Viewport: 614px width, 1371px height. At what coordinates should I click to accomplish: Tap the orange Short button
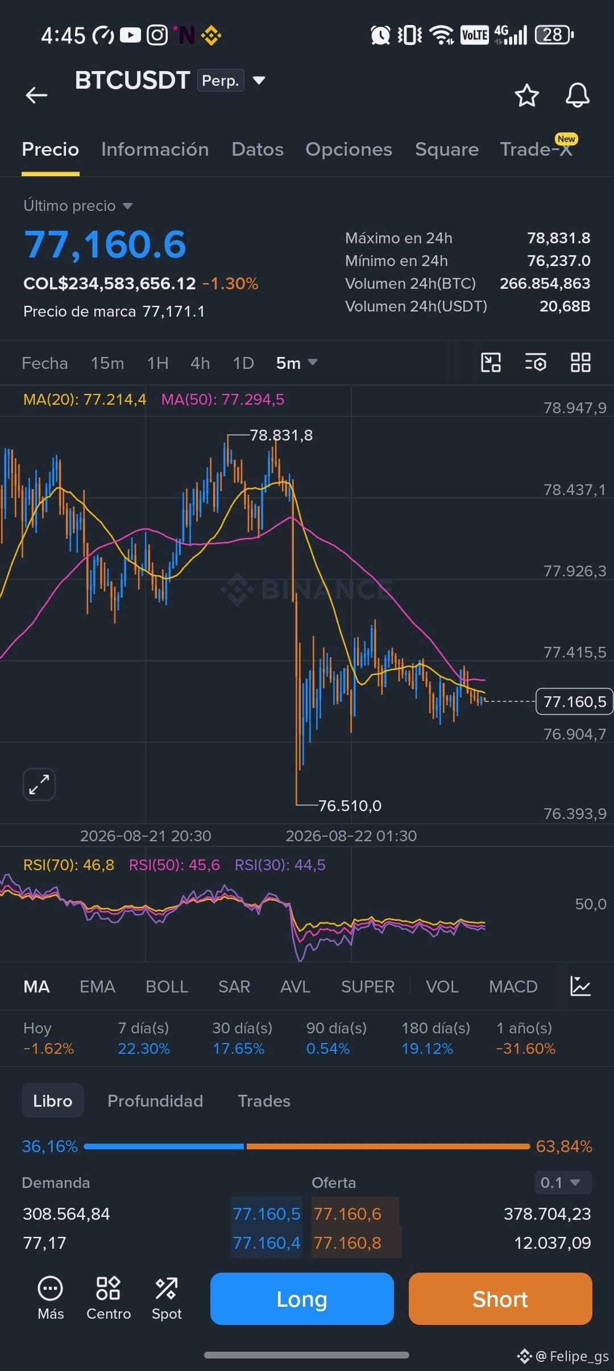(500, 1299)
